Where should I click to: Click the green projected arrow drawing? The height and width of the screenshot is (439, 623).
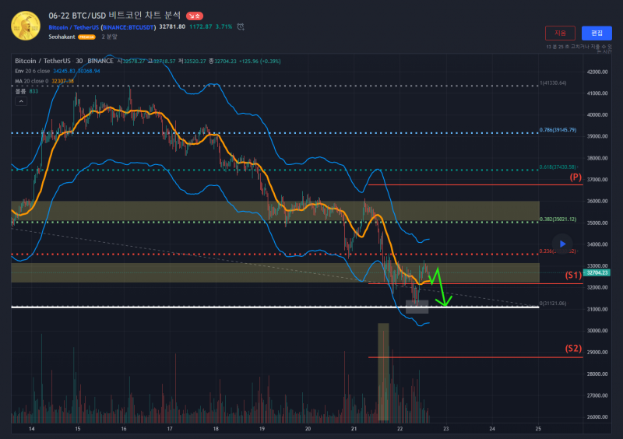(440, 286)
